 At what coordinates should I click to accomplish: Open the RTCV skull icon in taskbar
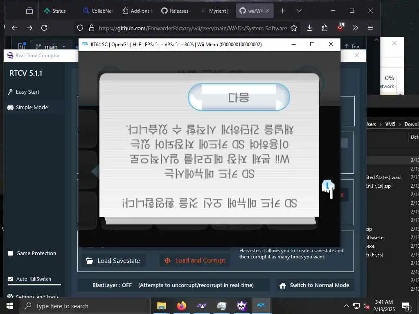pyautogui.click(x=241, y=306)
